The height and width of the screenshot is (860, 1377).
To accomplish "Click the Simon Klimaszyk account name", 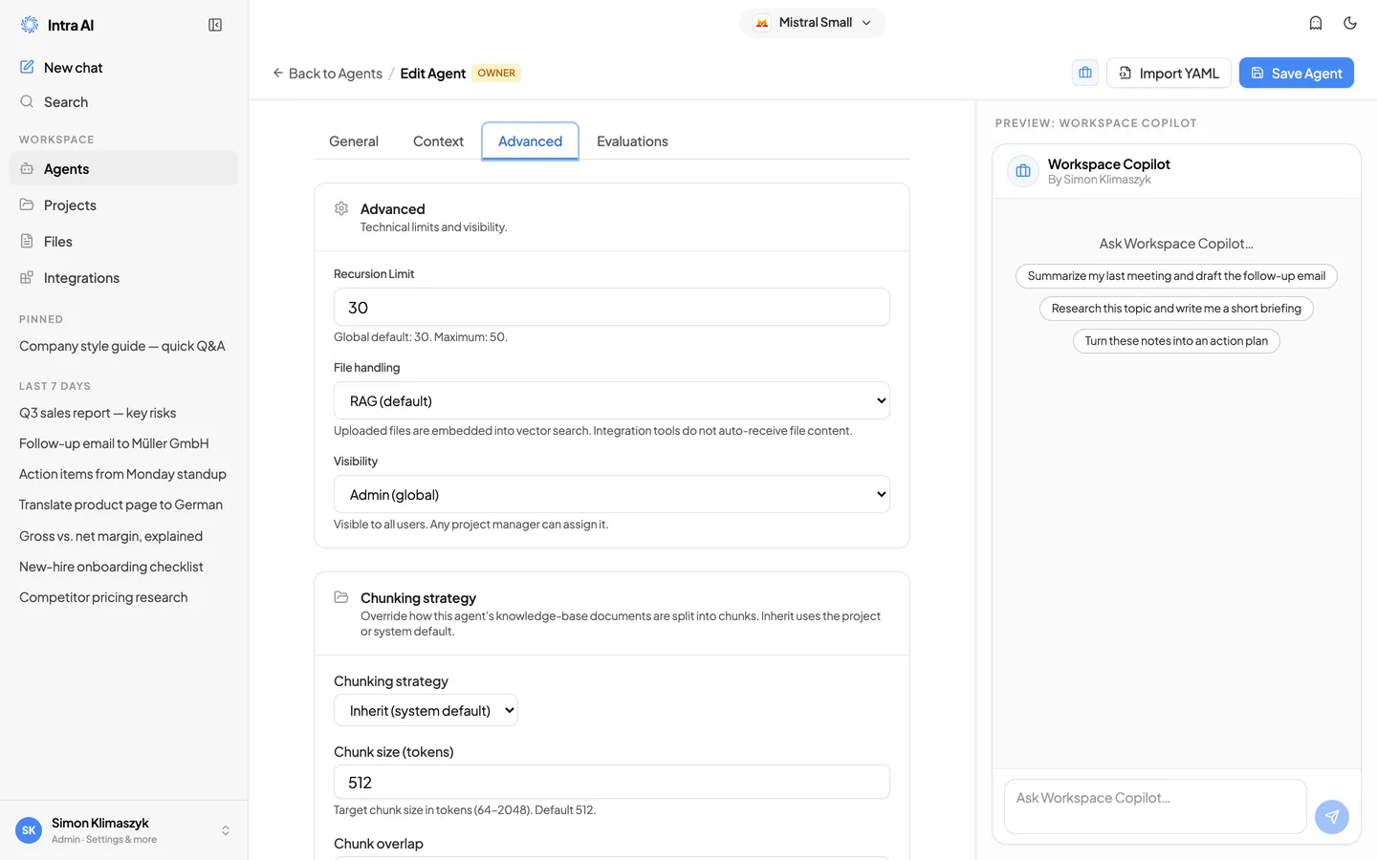I will pyautogui.click(x=100, y=823).
